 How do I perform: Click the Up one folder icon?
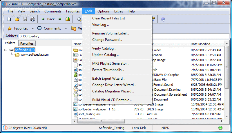(68, 19)
